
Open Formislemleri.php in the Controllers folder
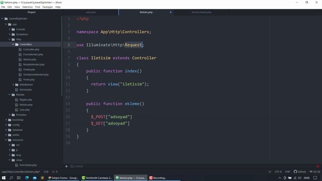(x=33, y=55)
